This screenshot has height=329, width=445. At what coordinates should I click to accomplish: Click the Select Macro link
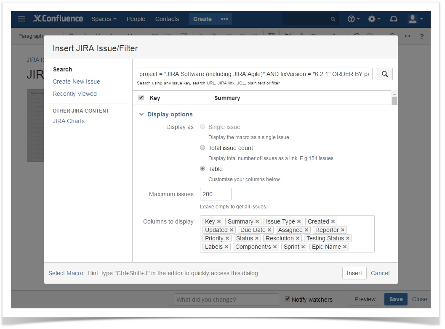click(66, 273)
